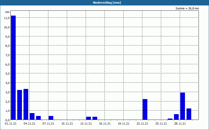Click the tallest bar above 11 mm at 01.11.21
Screen dimensions: 209x130
click(13, 68)
